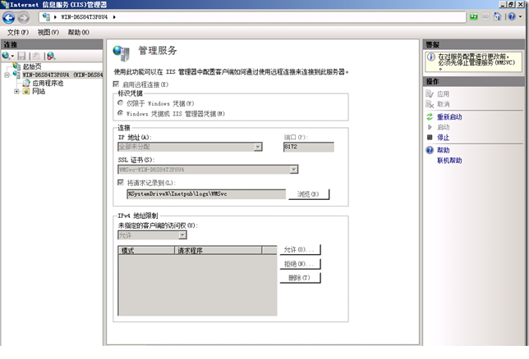Click the 端口 port field showing 8172
Screen dimensions: 529x359
(309, 147)
